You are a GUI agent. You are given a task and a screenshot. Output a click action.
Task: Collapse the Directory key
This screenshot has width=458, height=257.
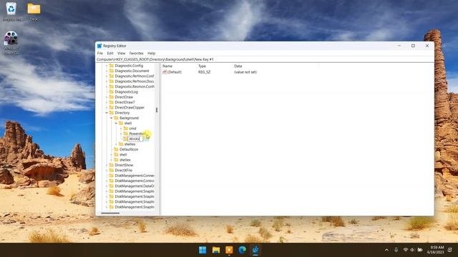(x=107, y=113)
